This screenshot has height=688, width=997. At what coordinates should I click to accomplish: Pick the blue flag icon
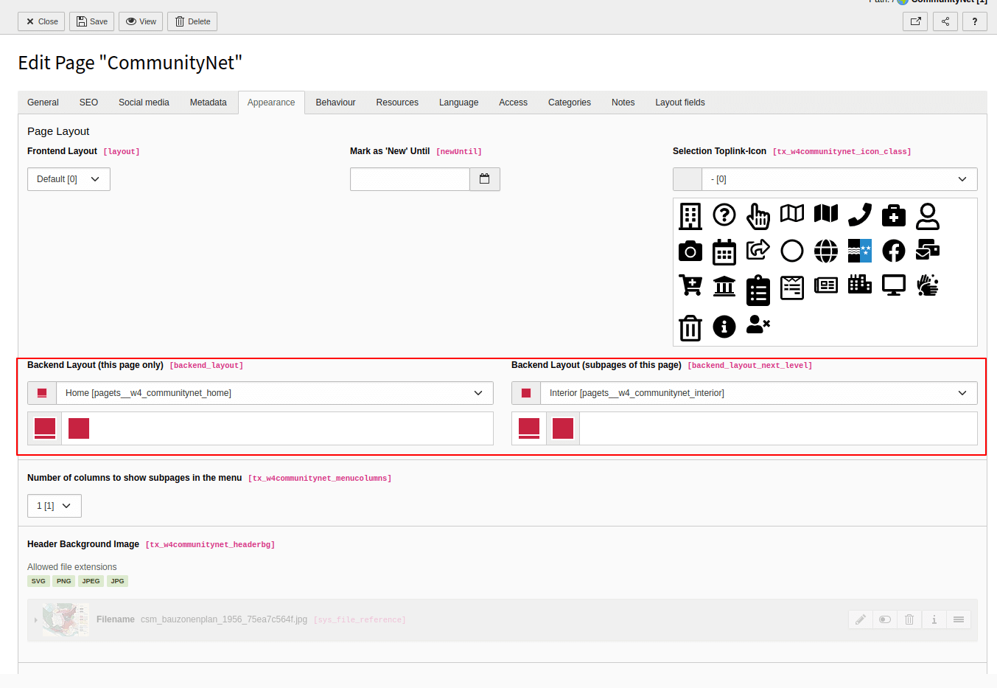tap(860, 251)
